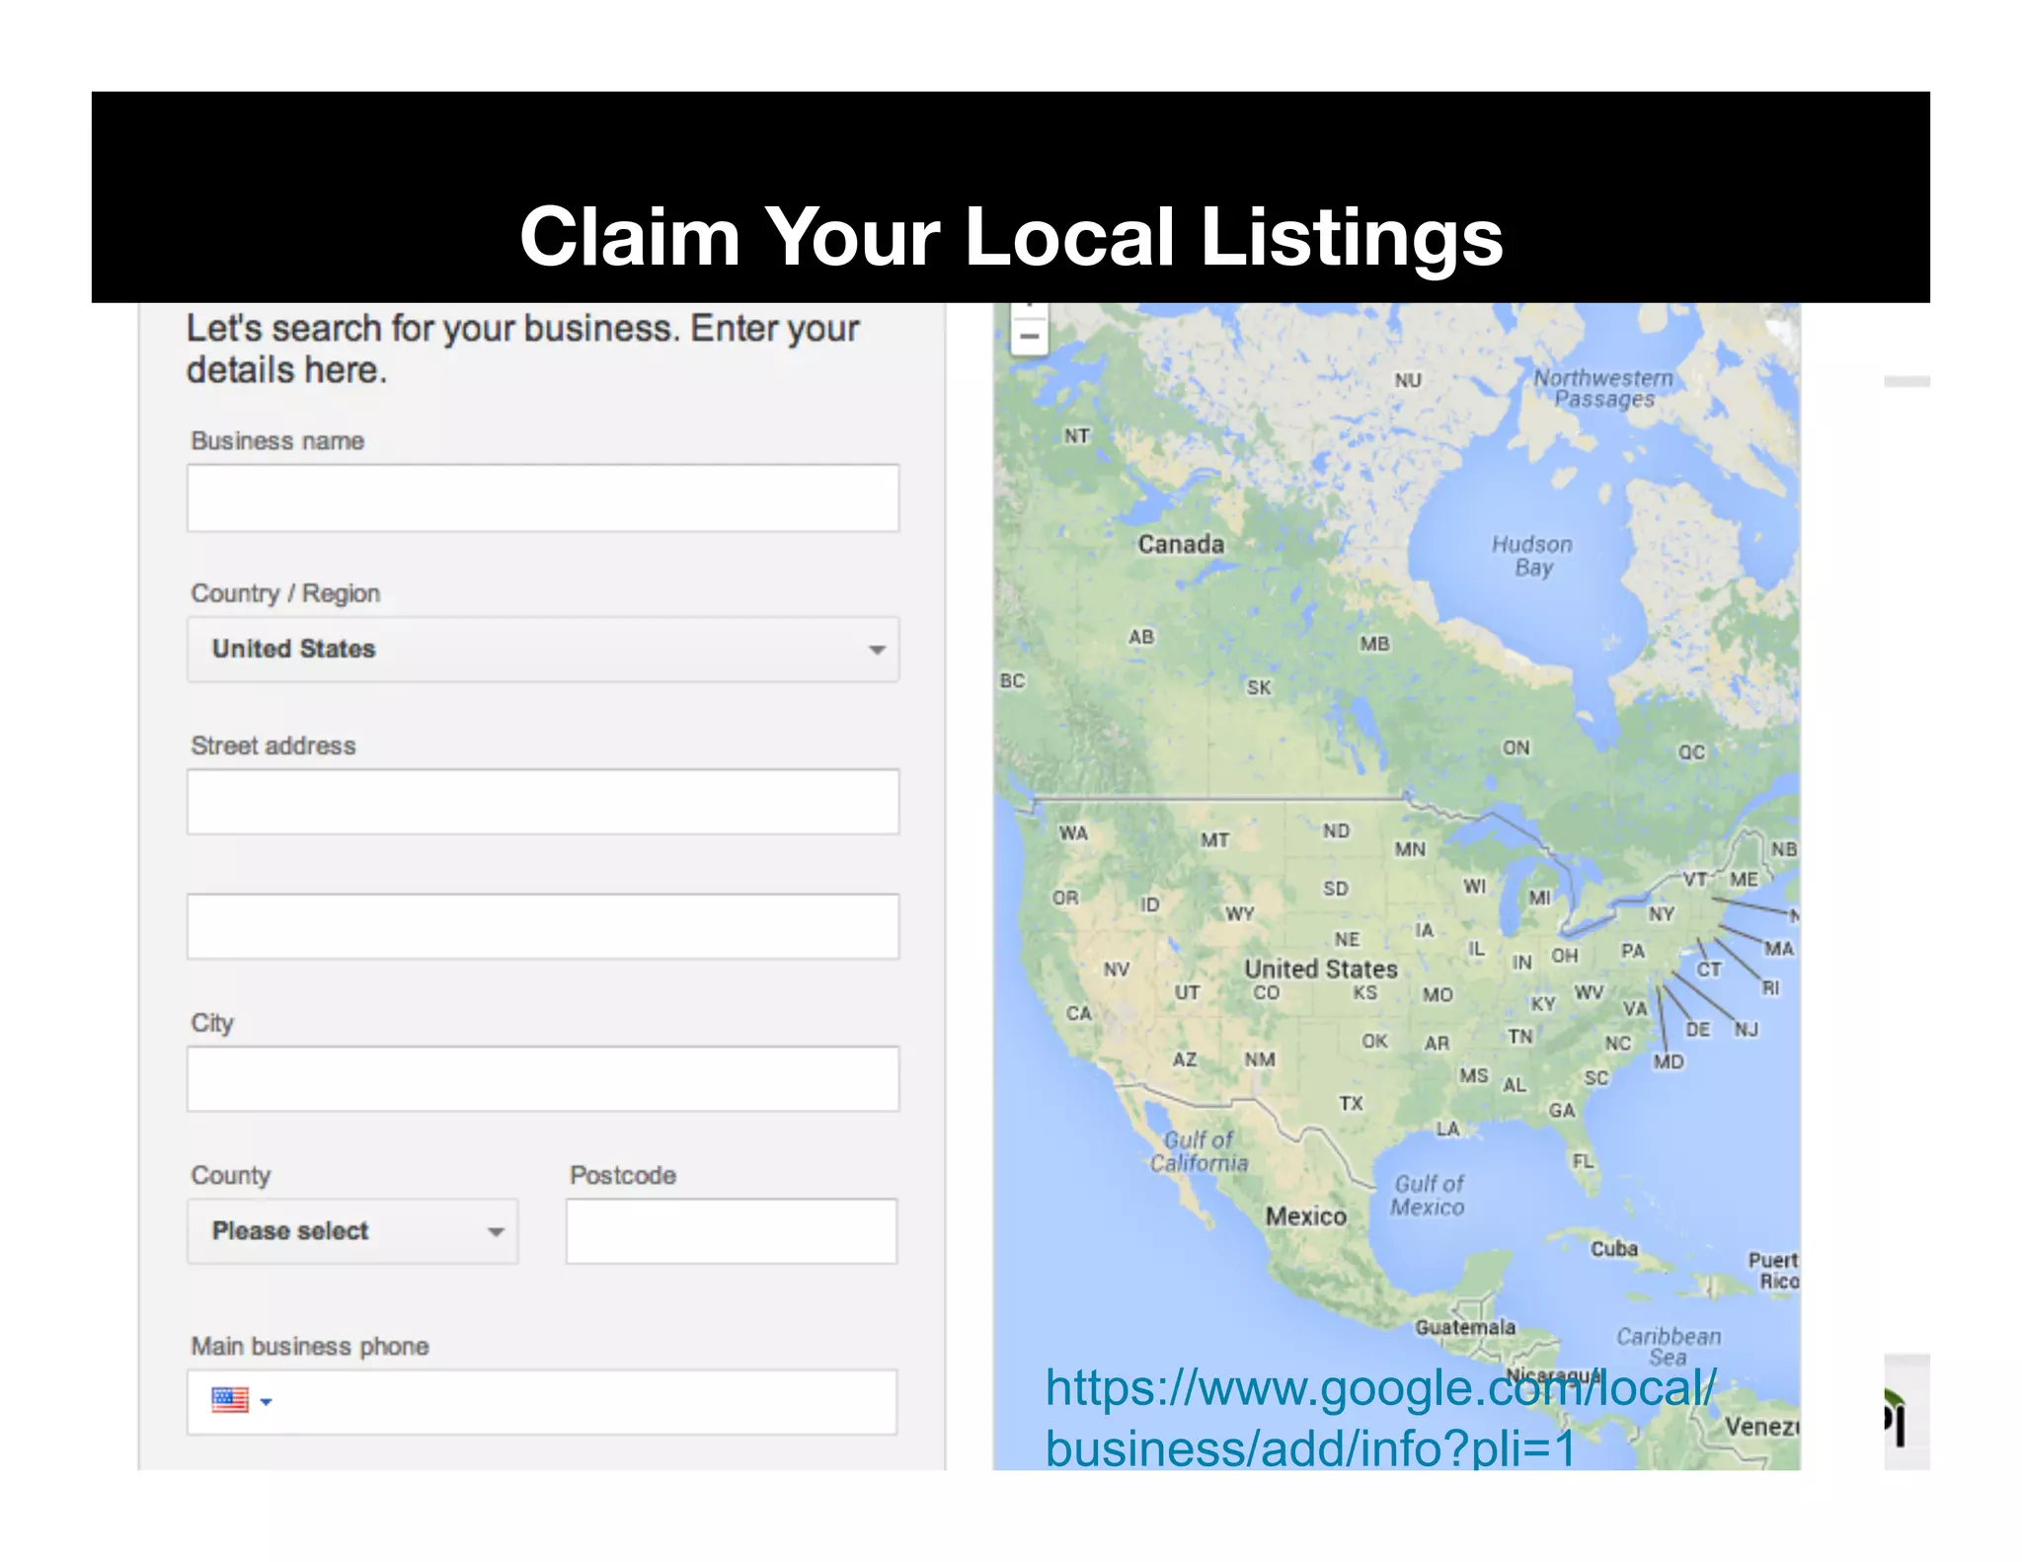Click the 'TX' state label on map
Screen dimensions: 2022x1562
(x=1351, y=1103)
